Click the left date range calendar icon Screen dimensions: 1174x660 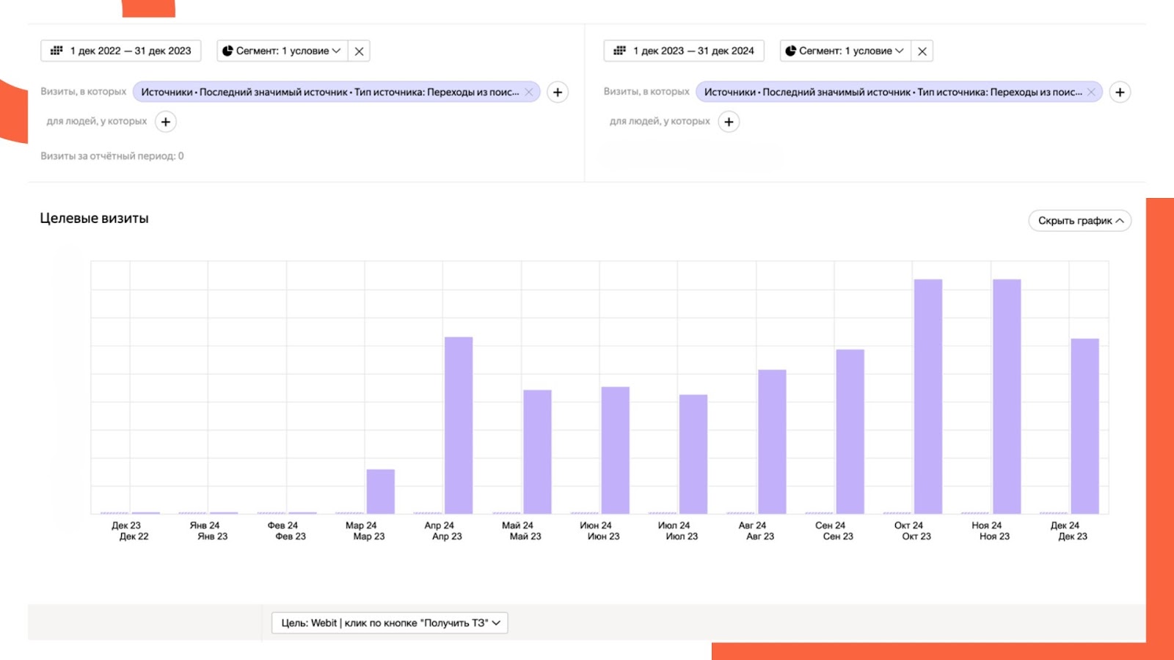[56, 51]
